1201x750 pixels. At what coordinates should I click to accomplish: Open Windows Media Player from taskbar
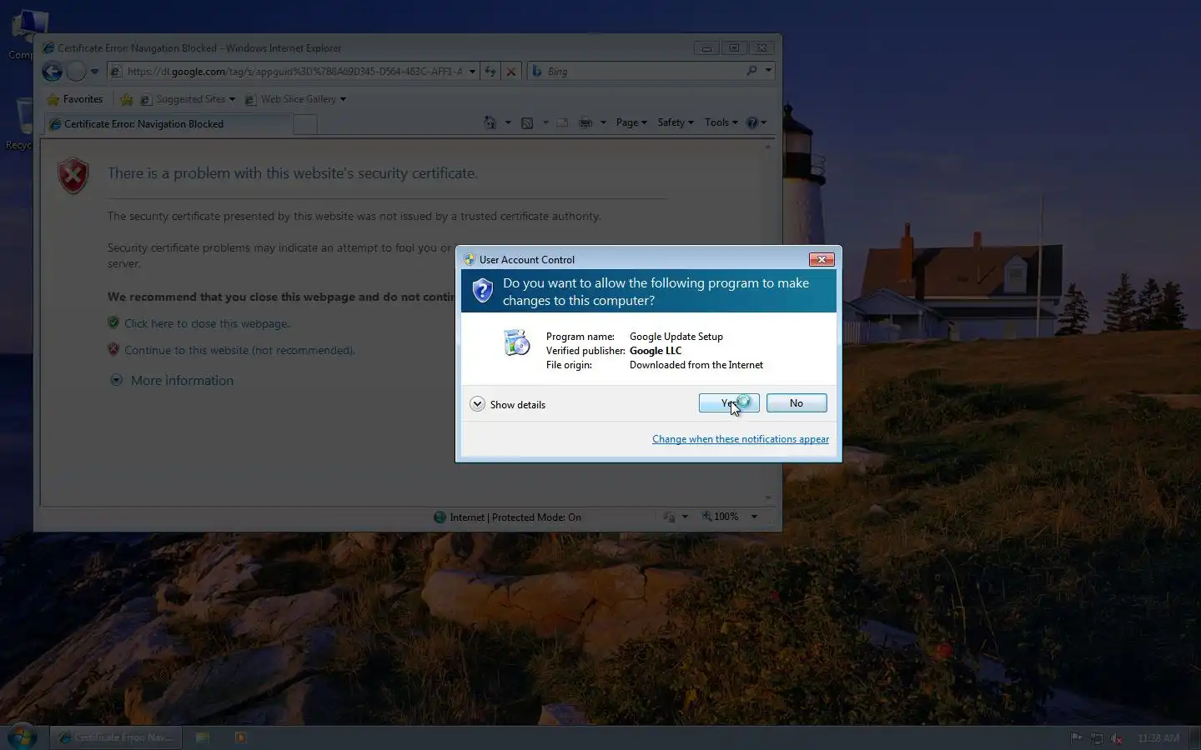pos(240,737)
